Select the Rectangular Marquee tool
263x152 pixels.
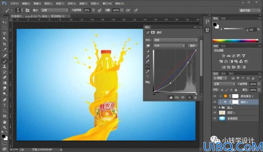click(4, 28)
